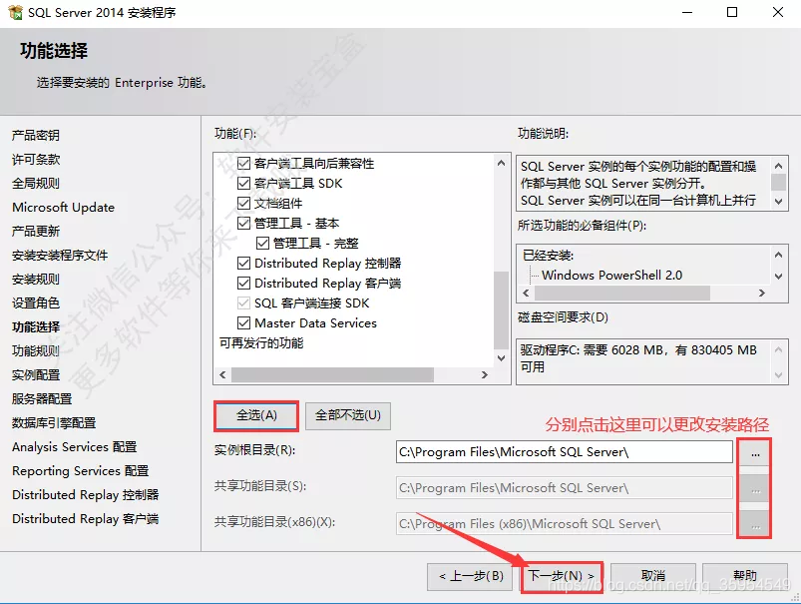801x604 pixels.
Task: Proceed with 下一步(N) button
Action: [562, 576]
